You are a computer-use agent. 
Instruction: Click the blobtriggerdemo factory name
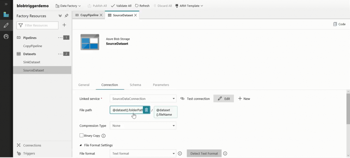pos(32,6)
